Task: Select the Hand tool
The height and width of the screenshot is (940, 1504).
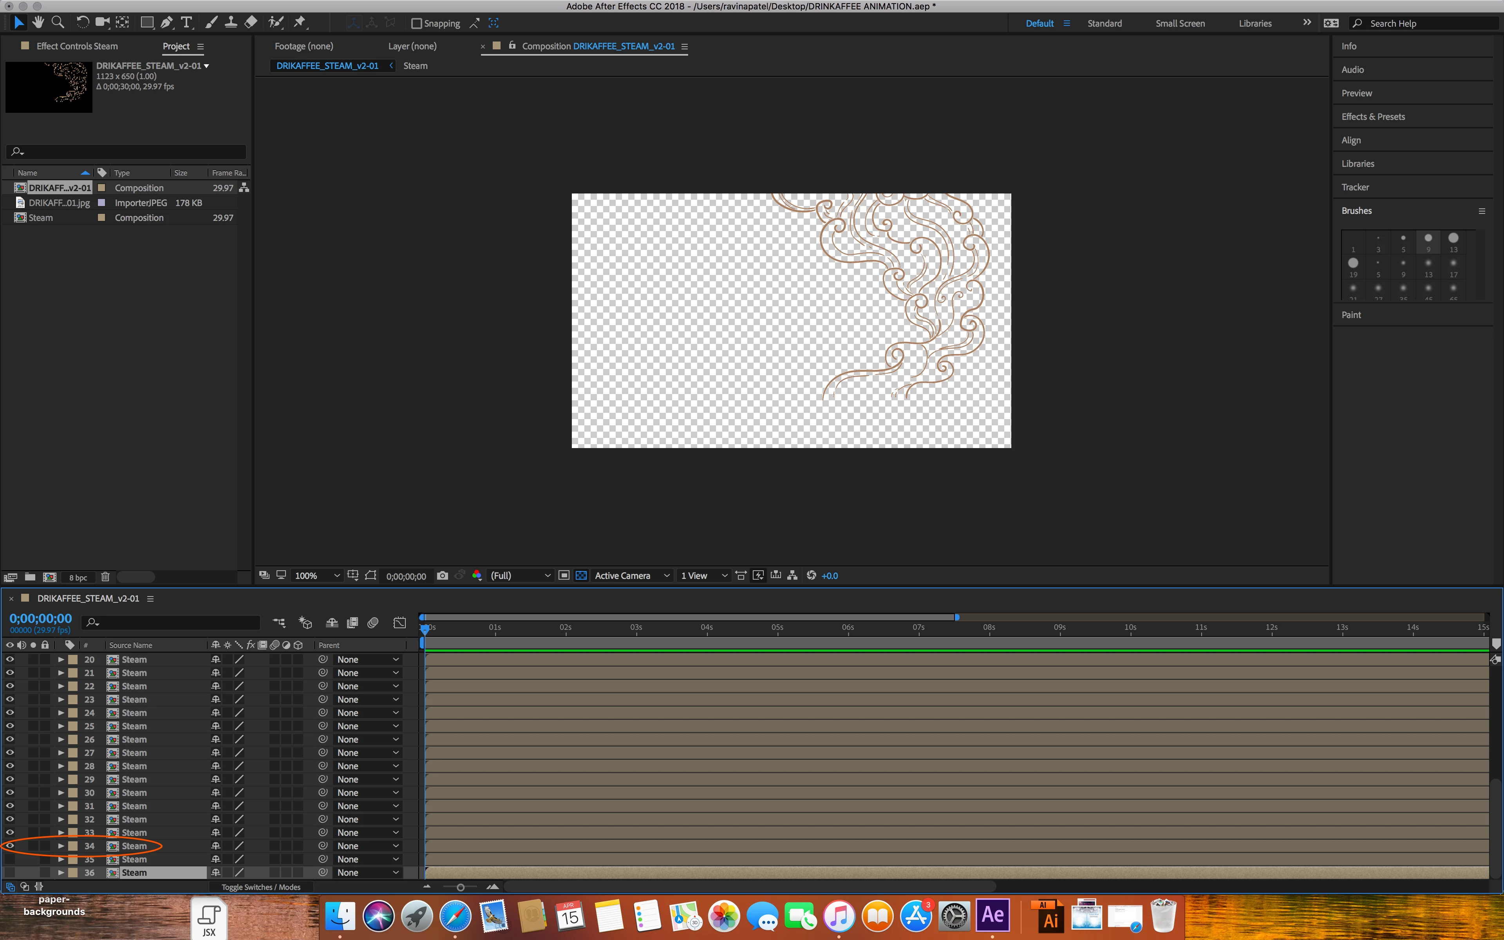Action: (38, 23)
